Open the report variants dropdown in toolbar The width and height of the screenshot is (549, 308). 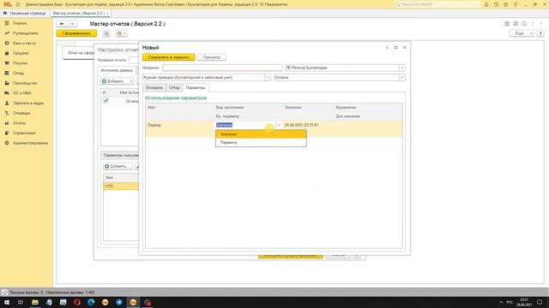[x=122, y=33]
